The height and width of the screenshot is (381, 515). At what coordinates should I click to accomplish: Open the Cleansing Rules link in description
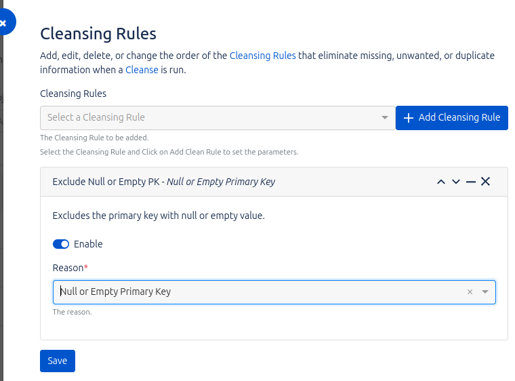(262, 56)
